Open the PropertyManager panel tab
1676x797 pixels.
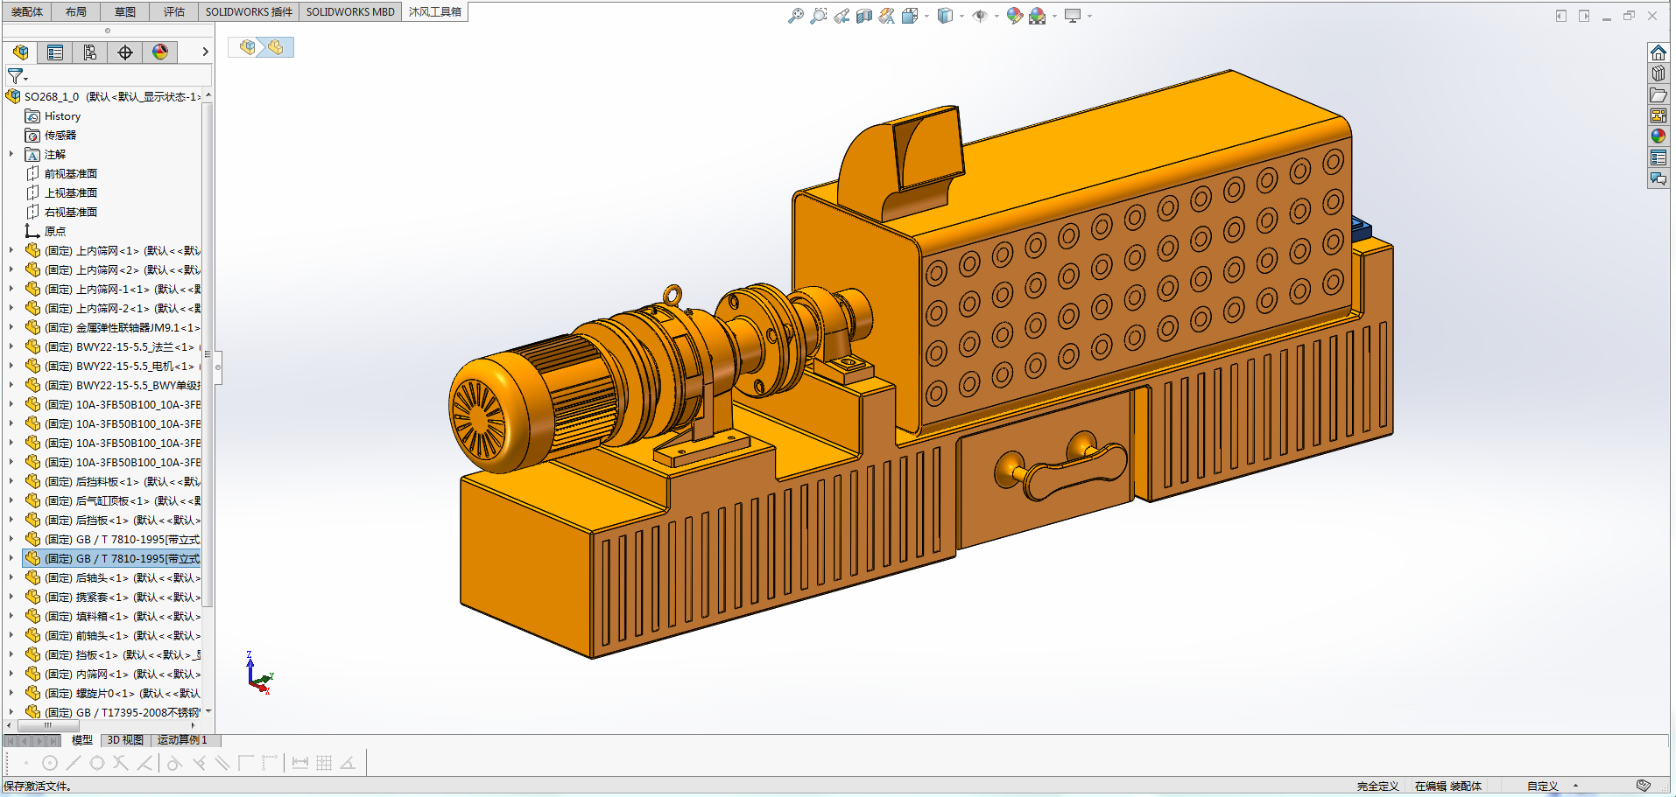coord(55,52)
